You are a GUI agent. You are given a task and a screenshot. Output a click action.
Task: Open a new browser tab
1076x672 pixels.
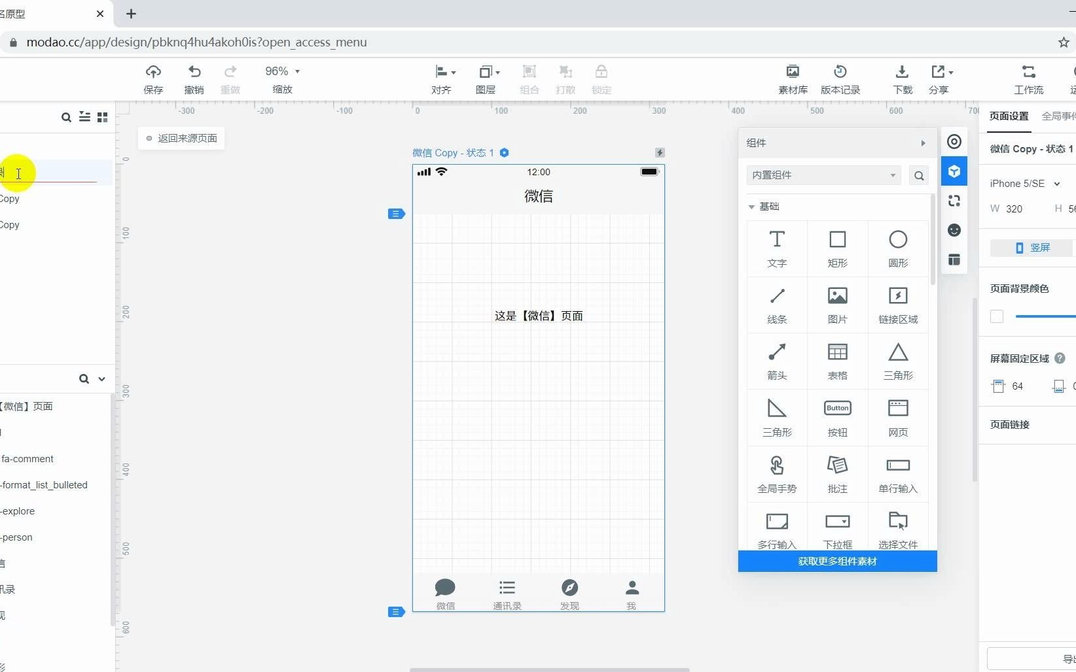coord(131,14)
